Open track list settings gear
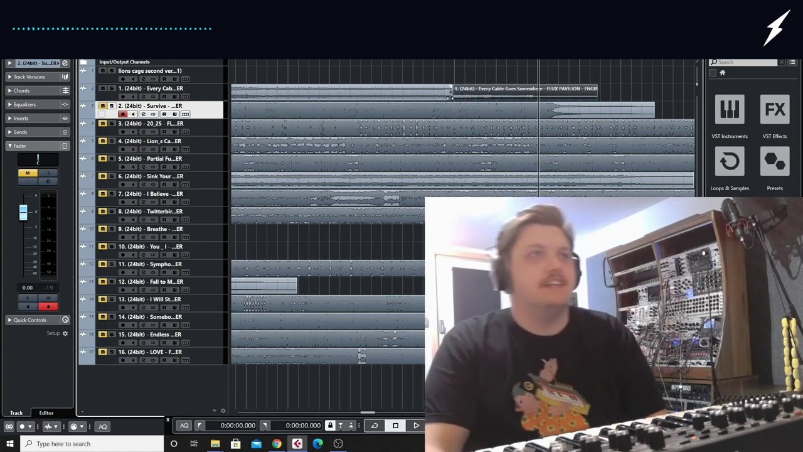This screenshot has width=803, height=452. click(223, 411)
